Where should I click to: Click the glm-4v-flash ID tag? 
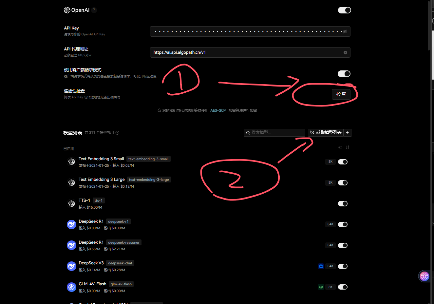[121, 284]
